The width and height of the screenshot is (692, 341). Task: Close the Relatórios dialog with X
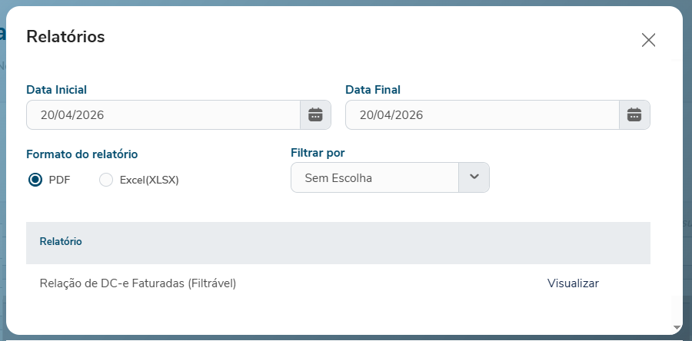pos(648,40)
